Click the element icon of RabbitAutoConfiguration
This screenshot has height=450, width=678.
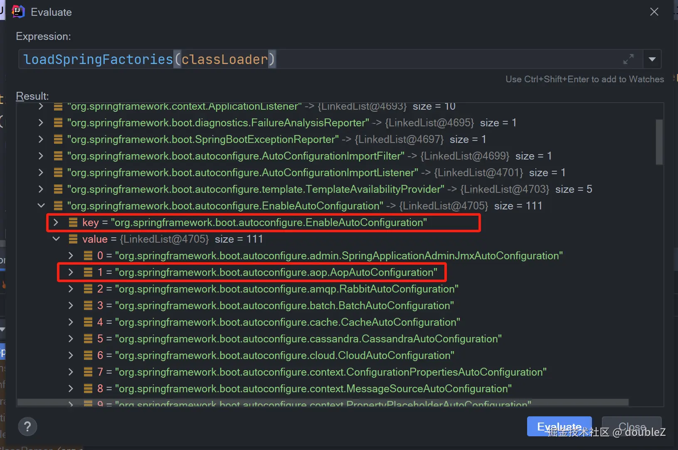point(88,289)
